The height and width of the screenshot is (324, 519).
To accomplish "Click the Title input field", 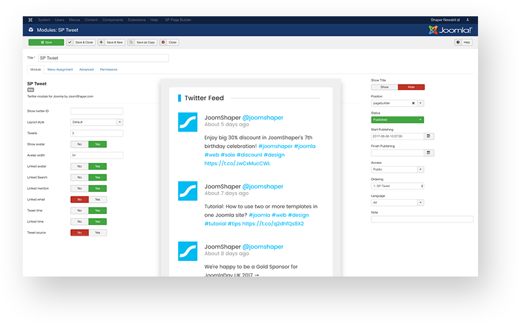I will 103,58.
